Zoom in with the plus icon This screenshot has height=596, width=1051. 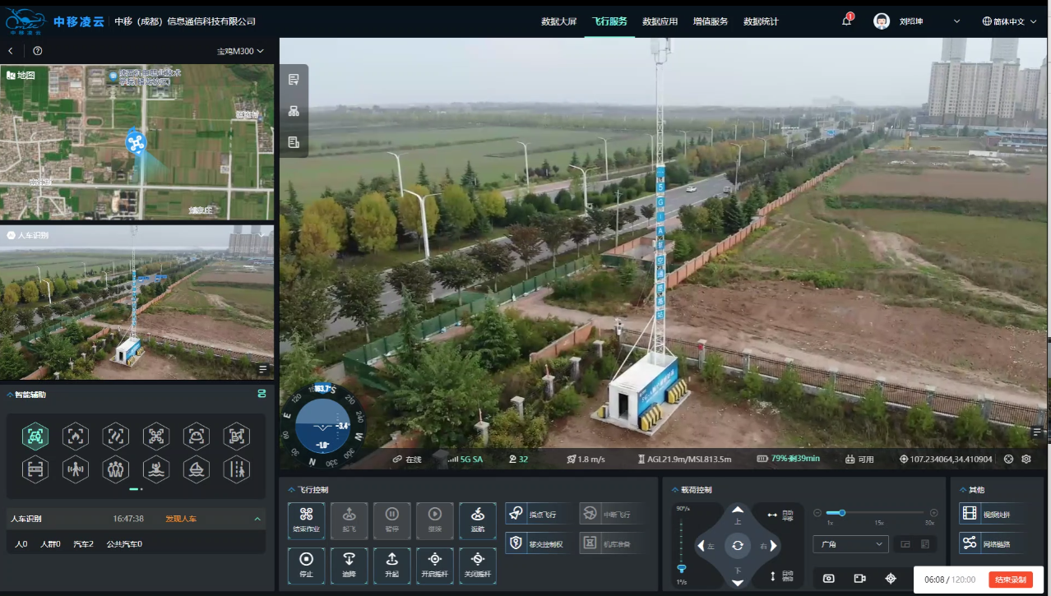933,513
